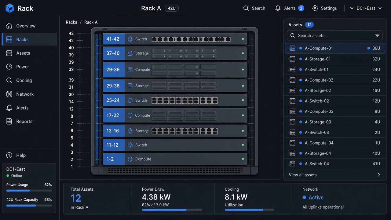
Task: Open the asset list filter icon
Action: pyautogui.click(x=377, y=35)
